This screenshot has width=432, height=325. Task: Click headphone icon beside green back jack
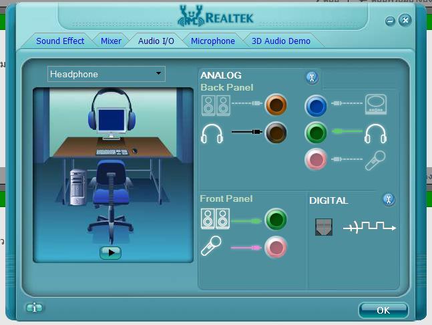point(375,133)
